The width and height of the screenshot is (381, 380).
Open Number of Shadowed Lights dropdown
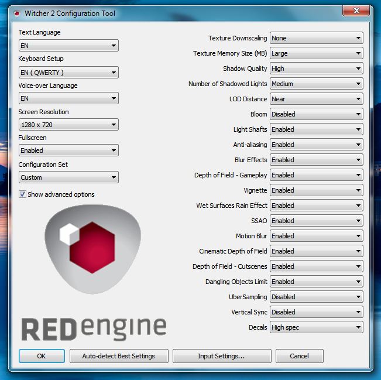[317, 84]
